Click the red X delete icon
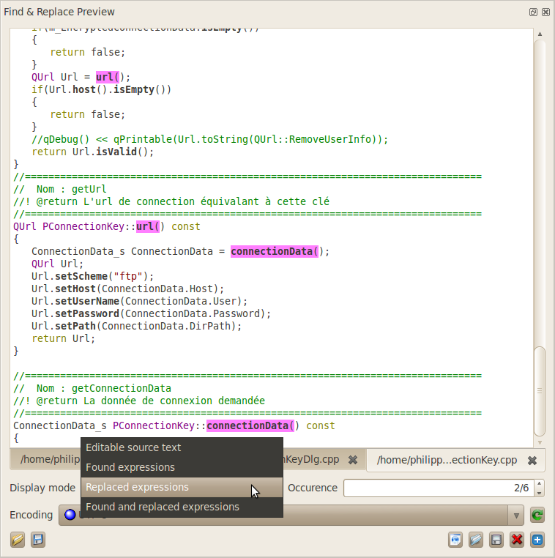Screen dimensions: 555x558 (517, 540)
